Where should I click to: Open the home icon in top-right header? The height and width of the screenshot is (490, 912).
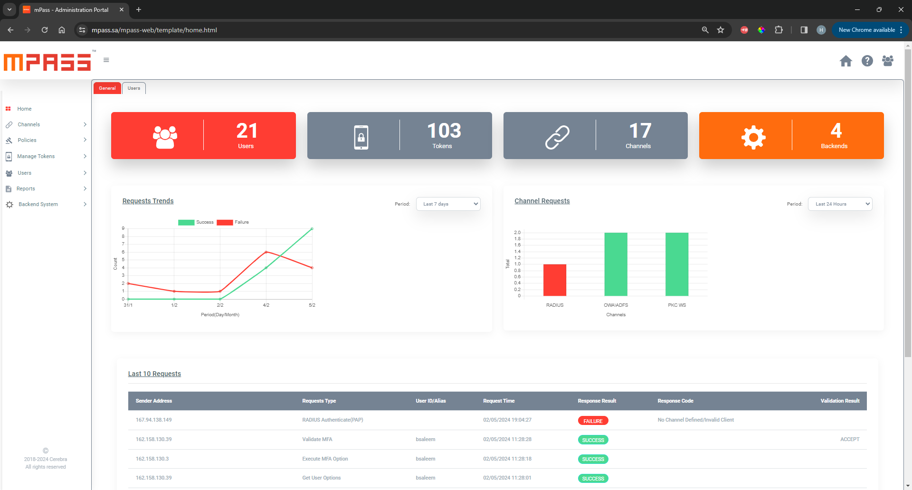(x=845, y=61)
